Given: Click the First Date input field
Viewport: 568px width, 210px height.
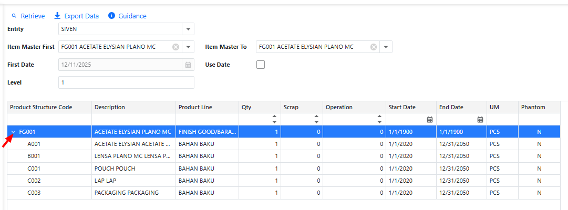Looking at the screenshot, I should click(121, 65).
